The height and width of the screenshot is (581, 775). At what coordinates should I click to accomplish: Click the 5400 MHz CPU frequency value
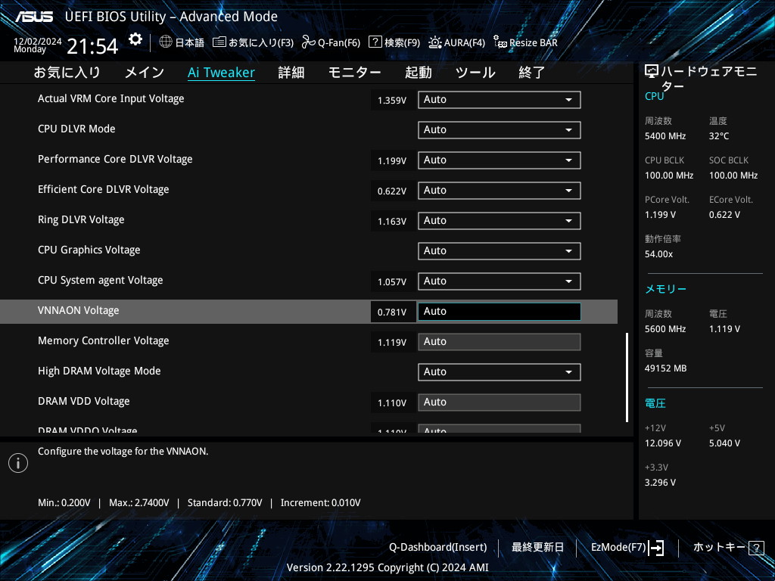tap(665, 136)
